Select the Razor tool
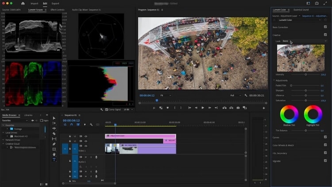 tap(54, 133)
